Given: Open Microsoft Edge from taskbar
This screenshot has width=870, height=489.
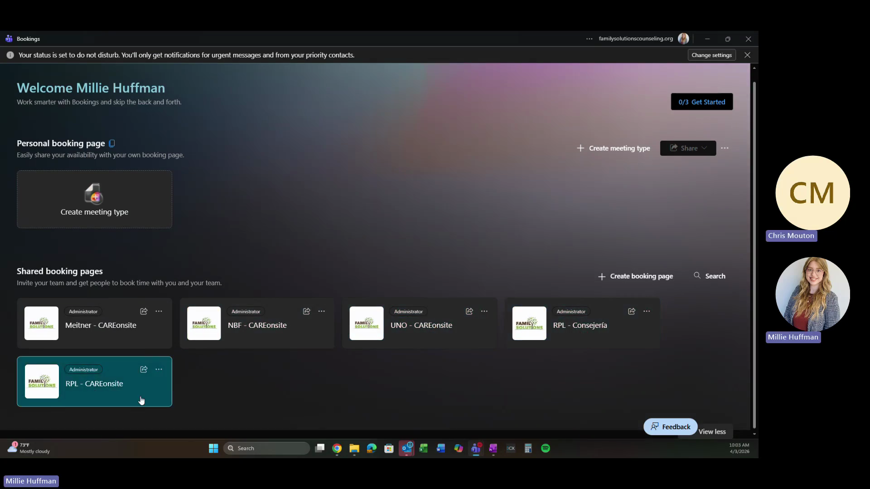Looking at the screenshot, I should tap(372, 448).
